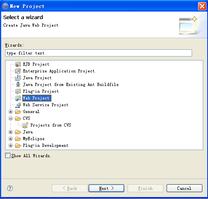
Task: Expand the Plug-in Development folder node
Action: (10, 145)
